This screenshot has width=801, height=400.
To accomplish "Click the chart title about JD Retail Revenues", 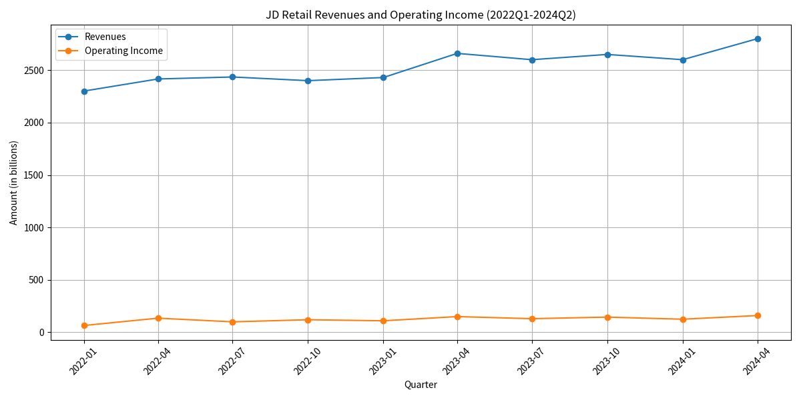I will point(421,15).
